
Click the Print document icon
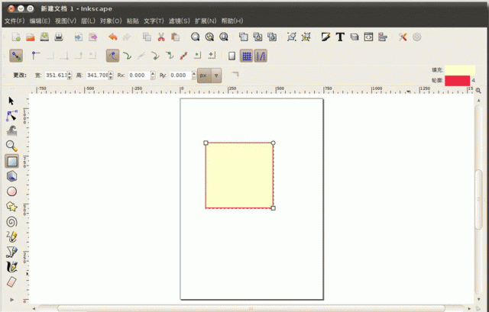click(x=59, y=37)
